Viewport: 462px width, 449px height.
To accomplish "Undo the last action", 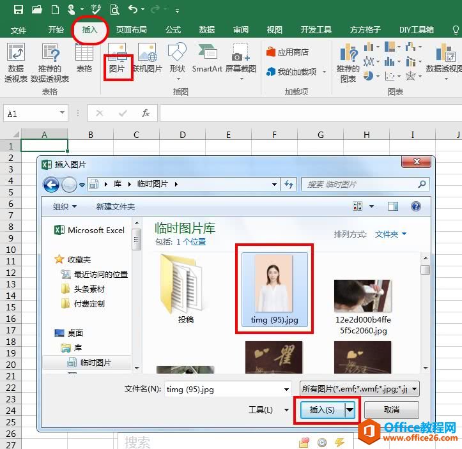I will [x=132, y=10].
